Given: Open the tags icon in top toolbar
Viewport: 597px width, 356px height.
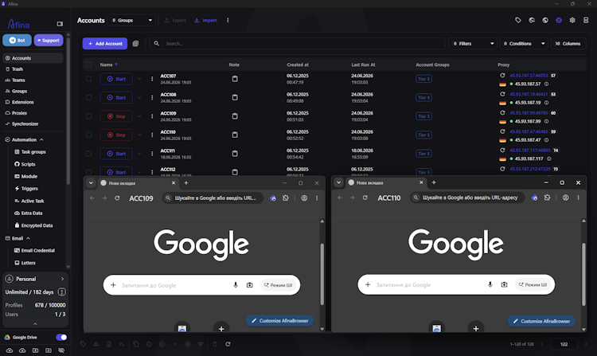Looking at the screenshot, I should (518, 20).
